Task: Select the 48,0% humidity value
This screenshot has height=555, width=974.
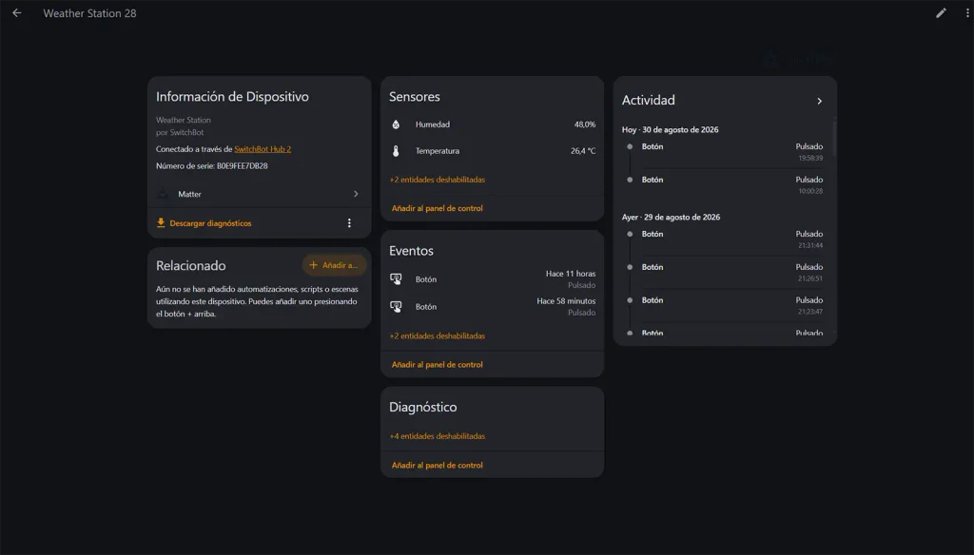Action: coord(585,124)
